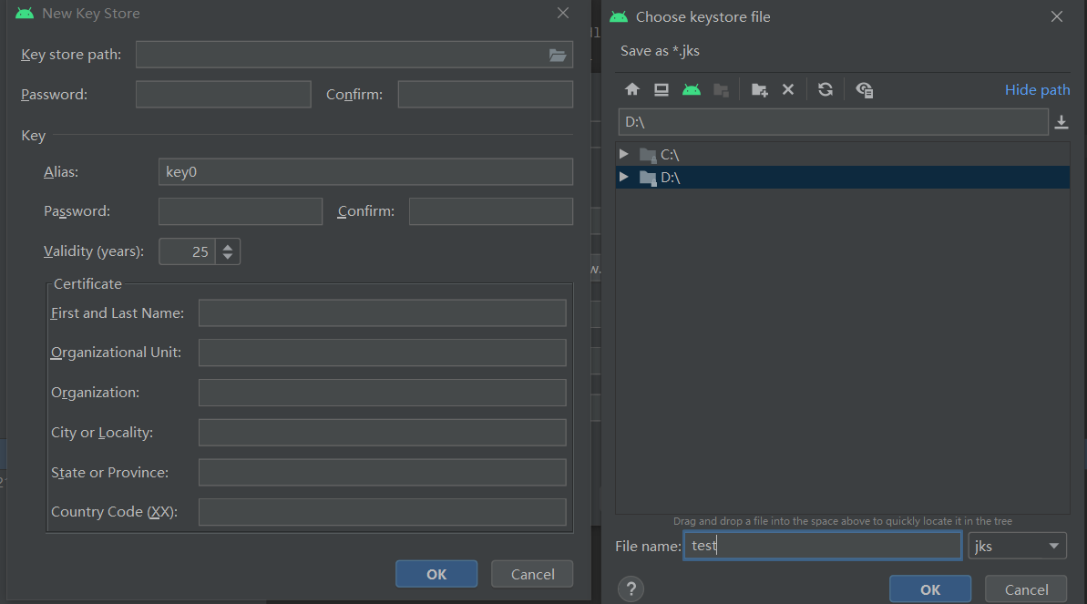The width and height of the screenshot is (1087, 604).
Task: Click Hide path link
Action: pyautogui.click(x=1037, y=89)
